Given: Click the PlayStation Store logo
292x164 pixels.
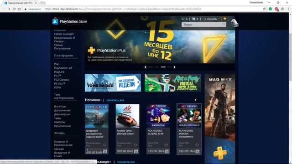Looking at the screenshot, I should pos(70,21).
